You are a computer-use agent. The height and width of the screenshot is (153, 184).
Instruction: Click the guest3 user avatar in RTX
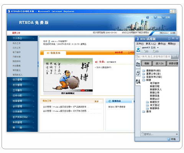pyautogui.click(x=138, y=50)
